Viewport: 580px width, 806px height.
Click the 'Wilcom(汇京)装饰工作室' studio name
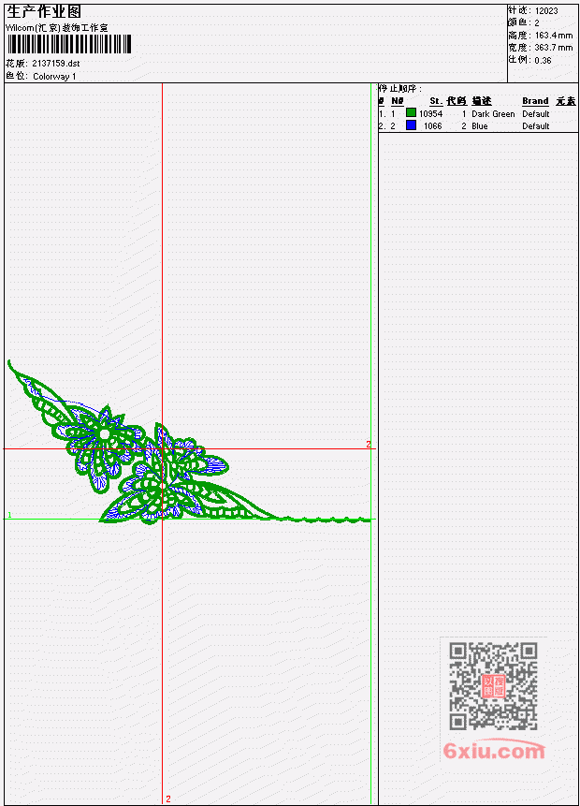tap(56, 28)
